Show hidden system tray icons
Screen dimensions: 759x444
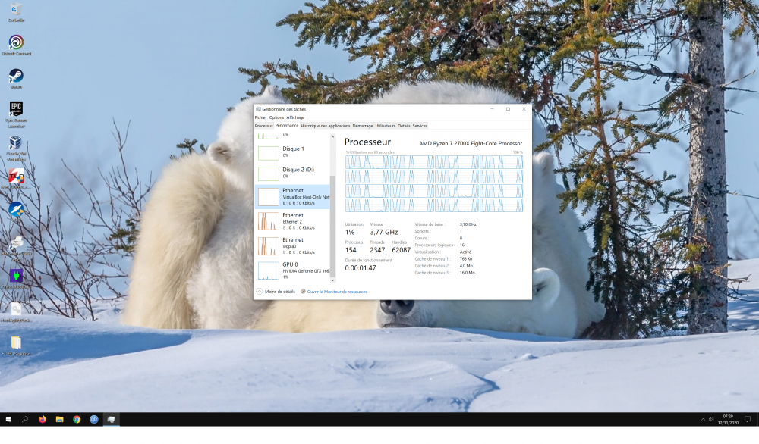(703, 419)
